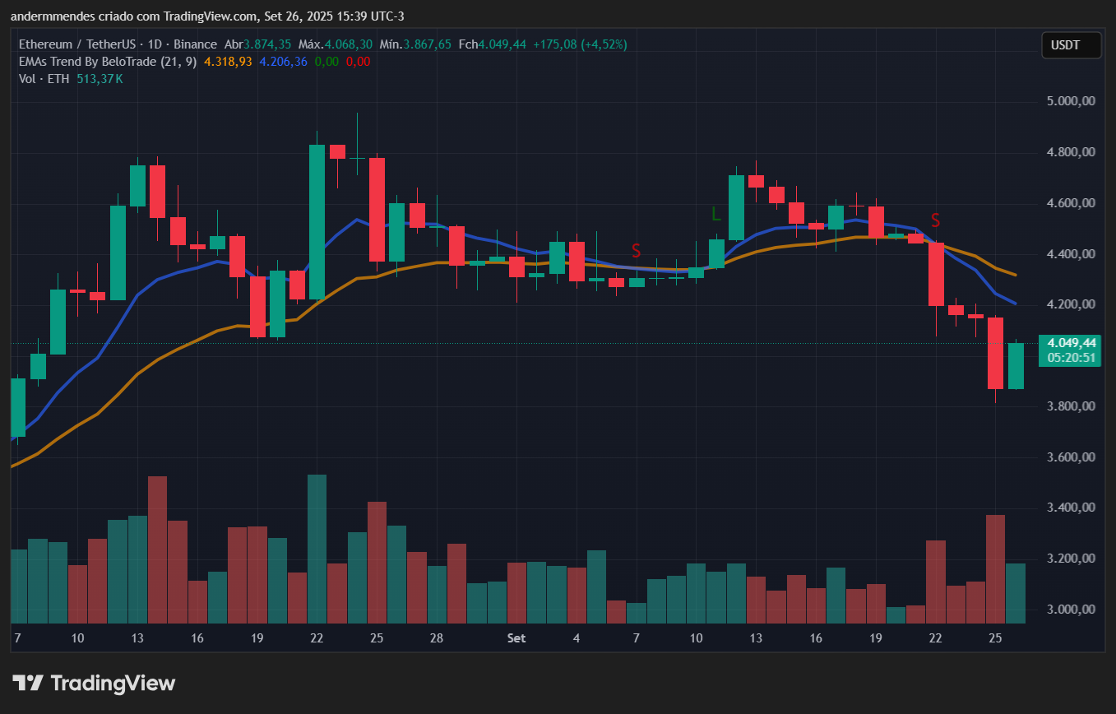Click the blue EMA value 4.206,36
1116x714 pixels.
pyautogui.click(x=283, y=62)
